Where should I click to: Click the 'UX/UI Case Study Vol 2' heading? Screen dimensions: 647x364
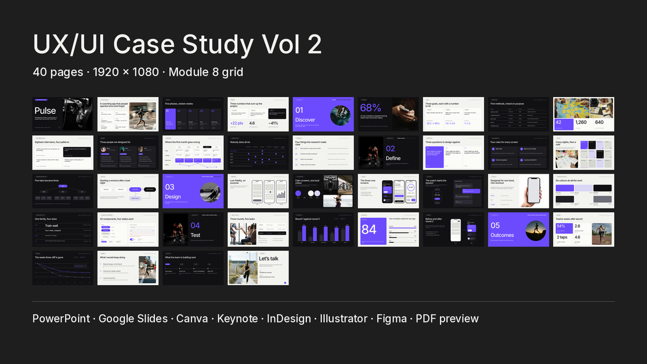[x=177, y=44]
